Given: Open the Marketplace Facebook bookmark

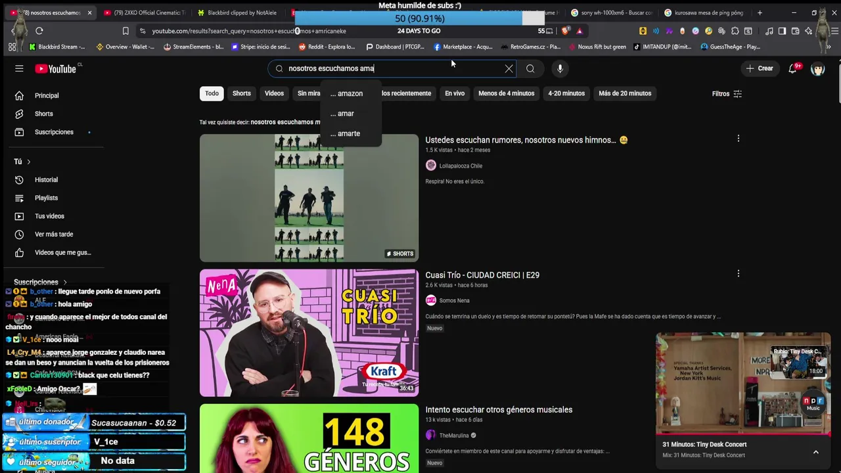Looking at the screenshot, I should pos(463,47).
